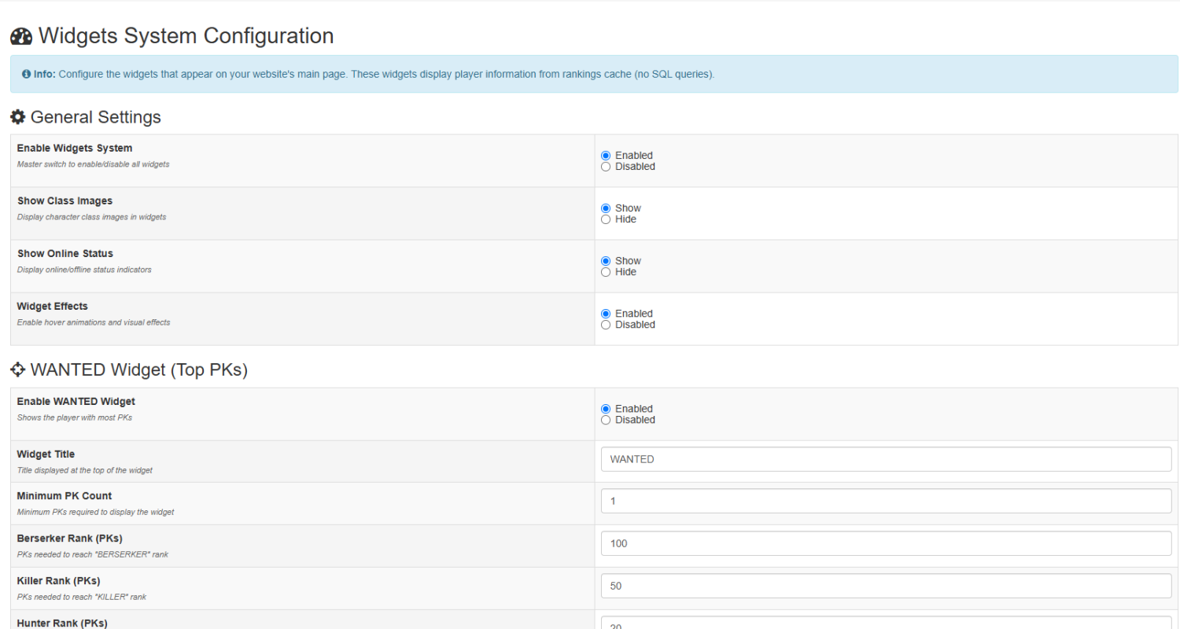Turn Widget Effects to Enabled
This screenshot has width=1180, height=629.
(x=606, y=314)
